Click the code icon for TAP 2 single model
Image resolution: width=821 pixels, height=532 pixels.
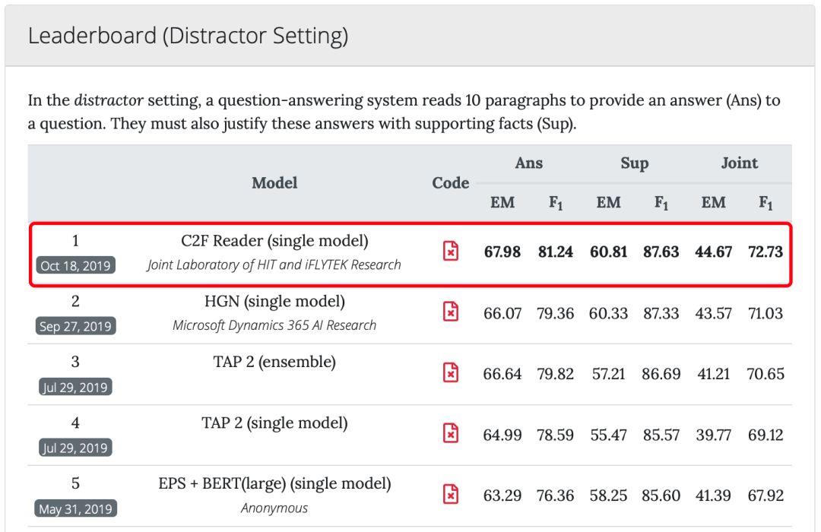[x=451, y=433]
